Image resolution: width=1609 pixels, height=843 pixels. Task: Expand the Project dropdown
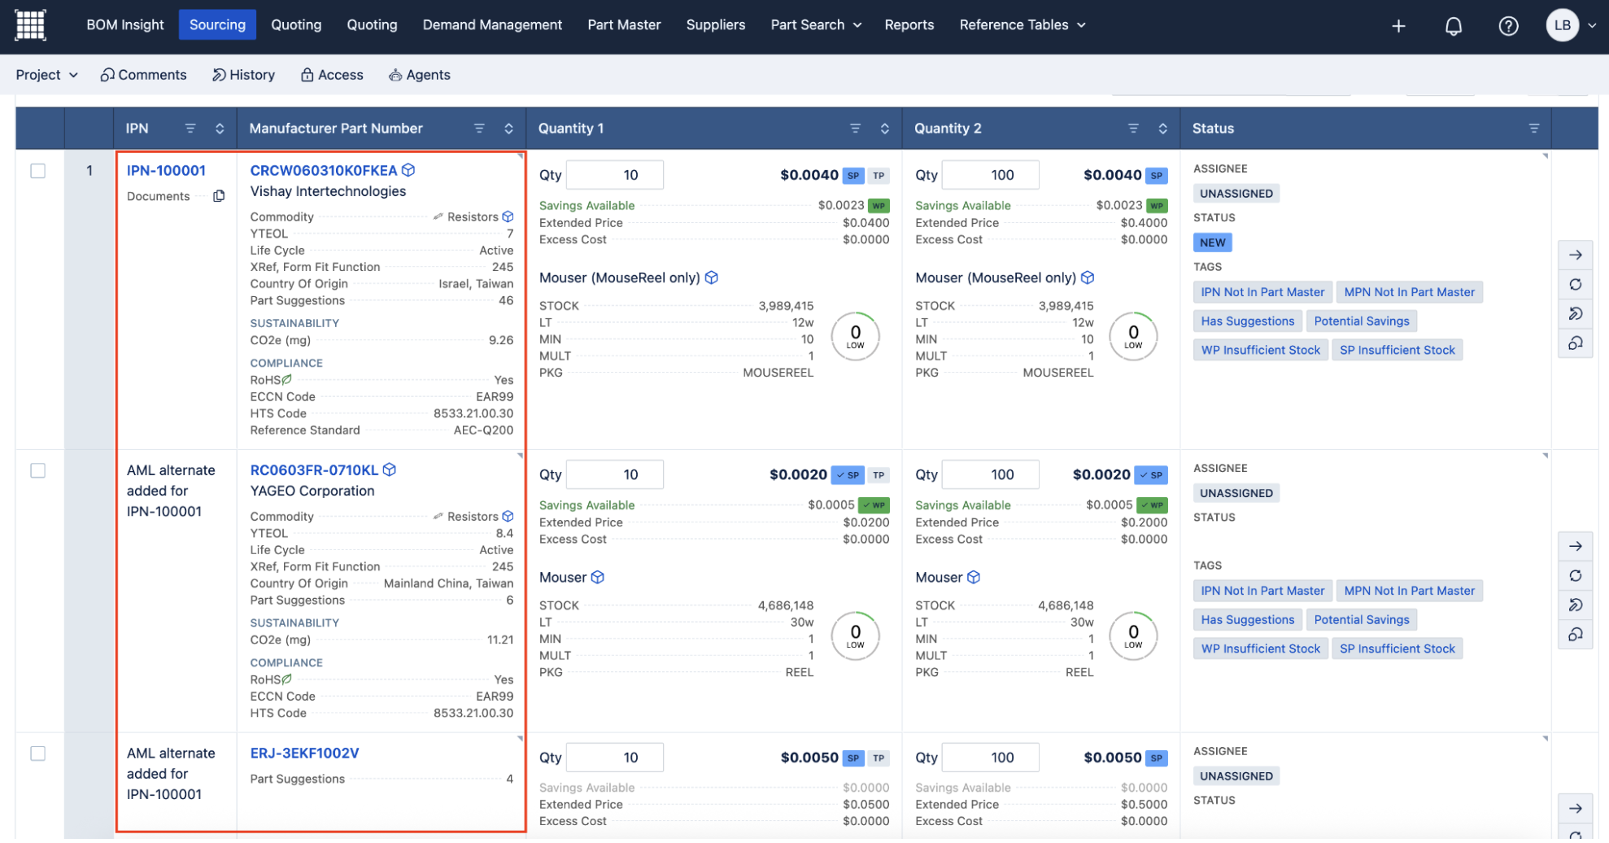(46, 75)
